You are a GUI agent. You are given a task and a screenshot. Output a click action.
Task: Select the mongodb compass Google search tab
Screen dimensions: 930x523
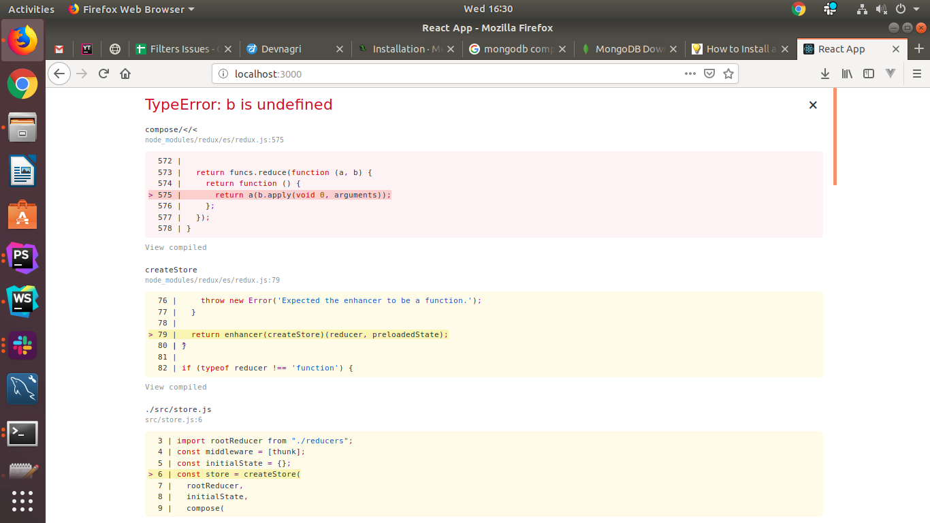click(518, 49)
